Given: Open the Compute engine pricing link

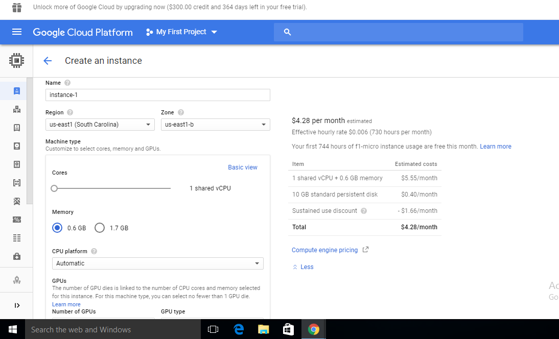Looking at the screenshot, I should (324, 250).
